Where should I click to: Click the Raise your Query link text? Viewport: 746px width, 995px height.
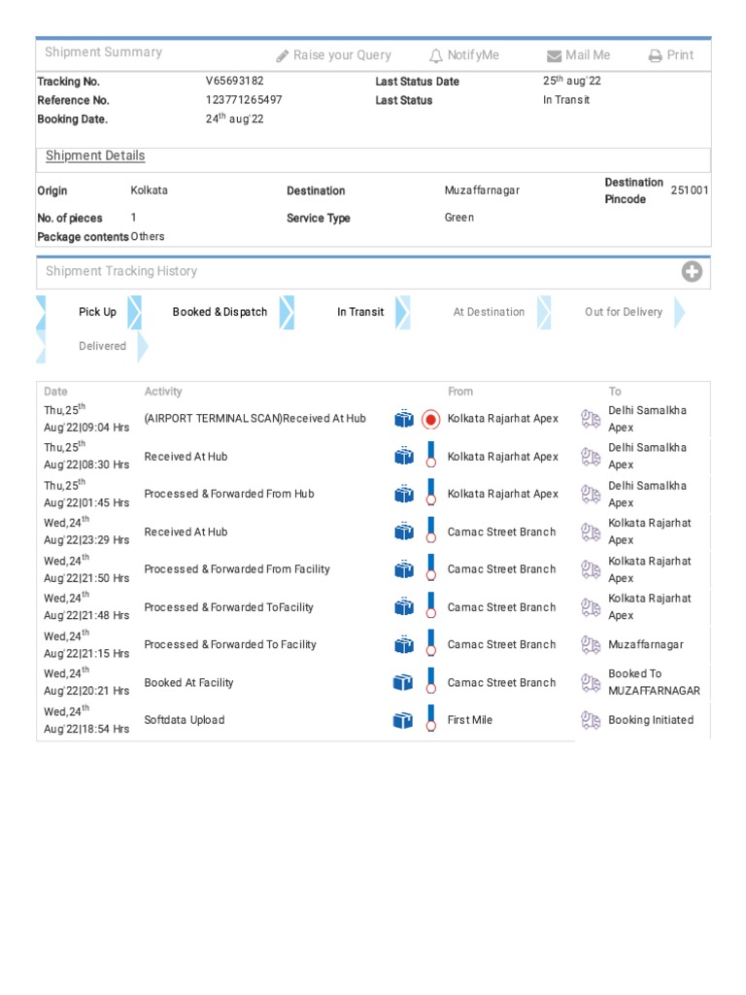342,55
